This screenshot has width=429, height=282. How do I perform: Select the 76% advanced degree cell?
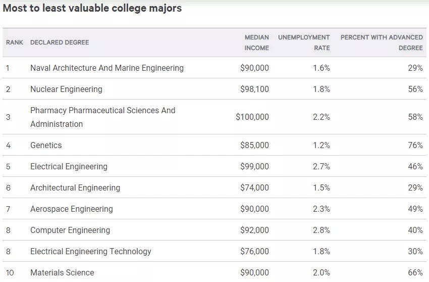click(x=415, y=145)
